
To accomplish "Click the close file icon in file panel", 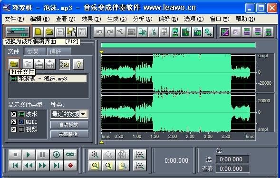I will click(x=28, y=64).
